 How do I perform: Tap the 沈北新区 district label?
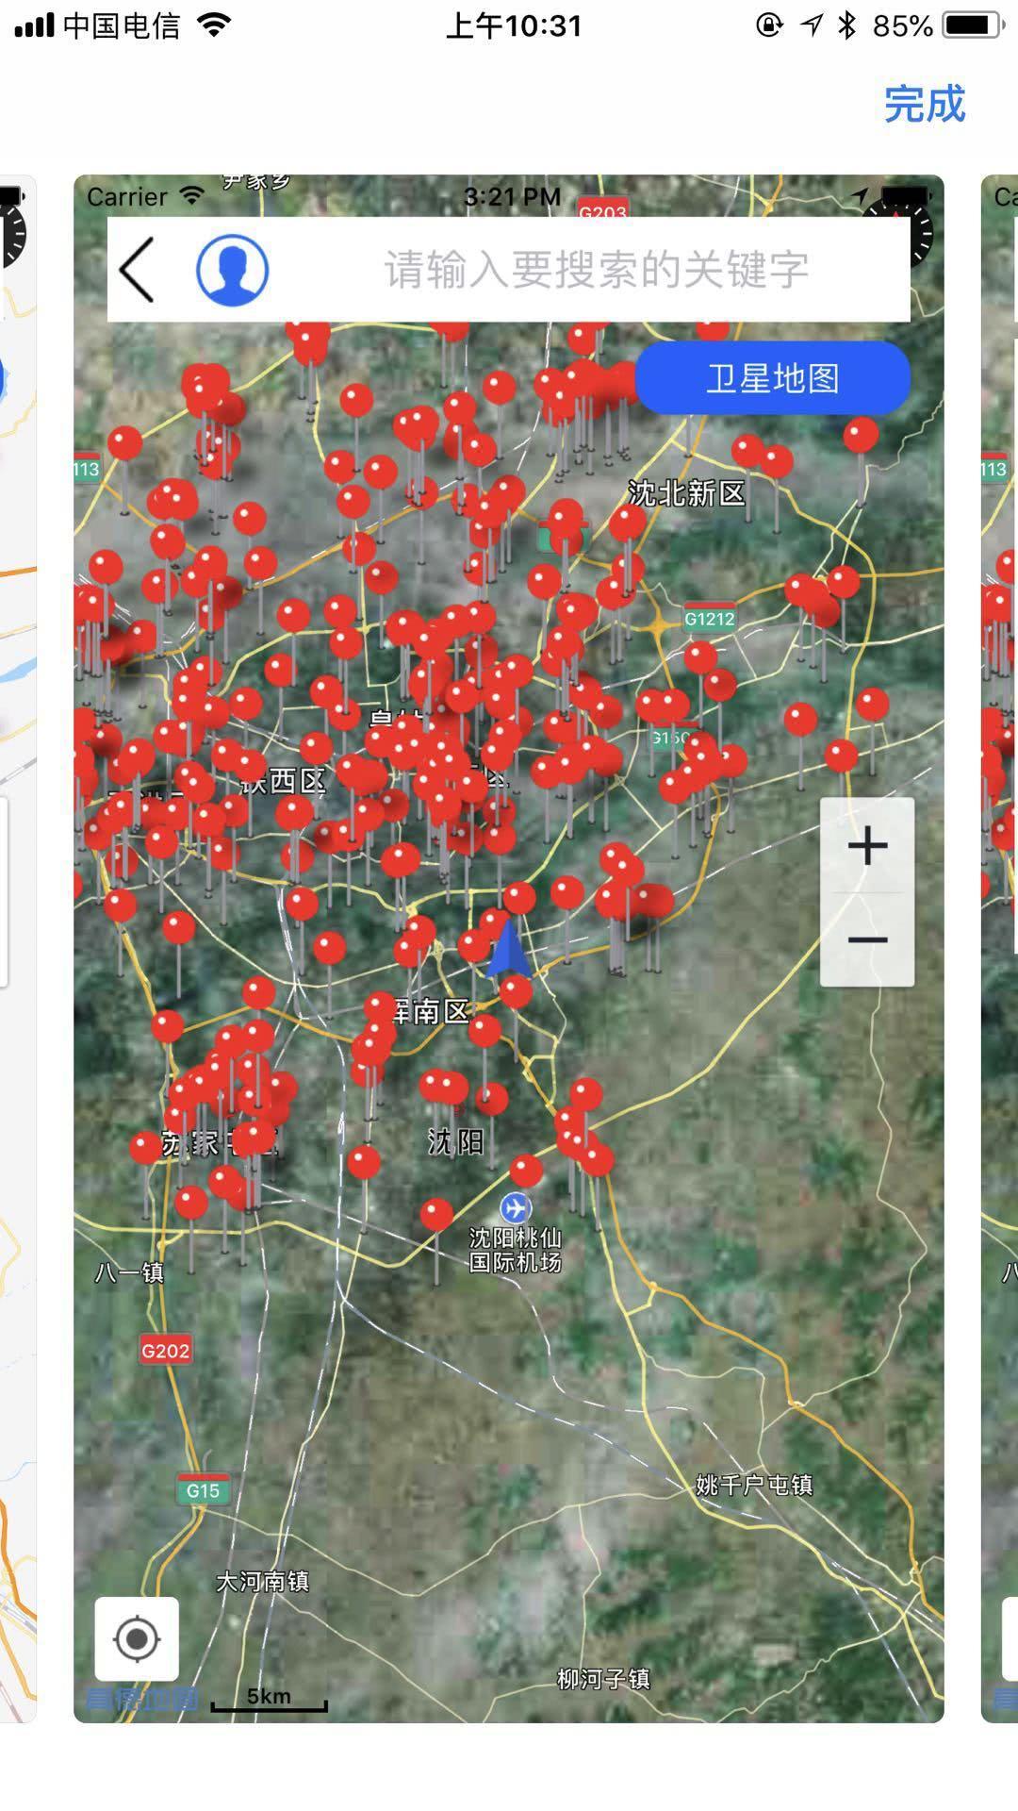tap(687, 493)
